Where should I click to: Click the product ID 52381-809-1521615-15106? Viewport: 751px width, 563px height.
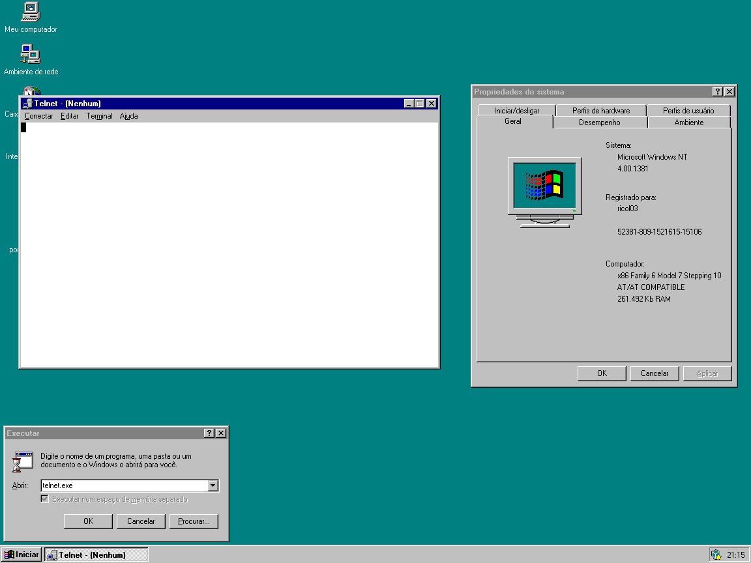tap(660, 232)
